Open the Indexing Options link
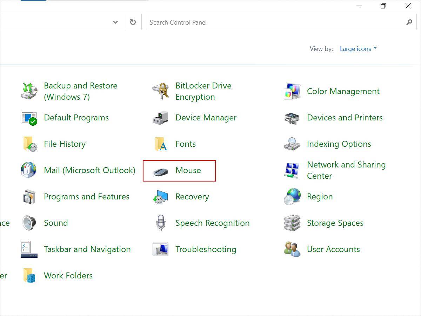 coord(339,144)
